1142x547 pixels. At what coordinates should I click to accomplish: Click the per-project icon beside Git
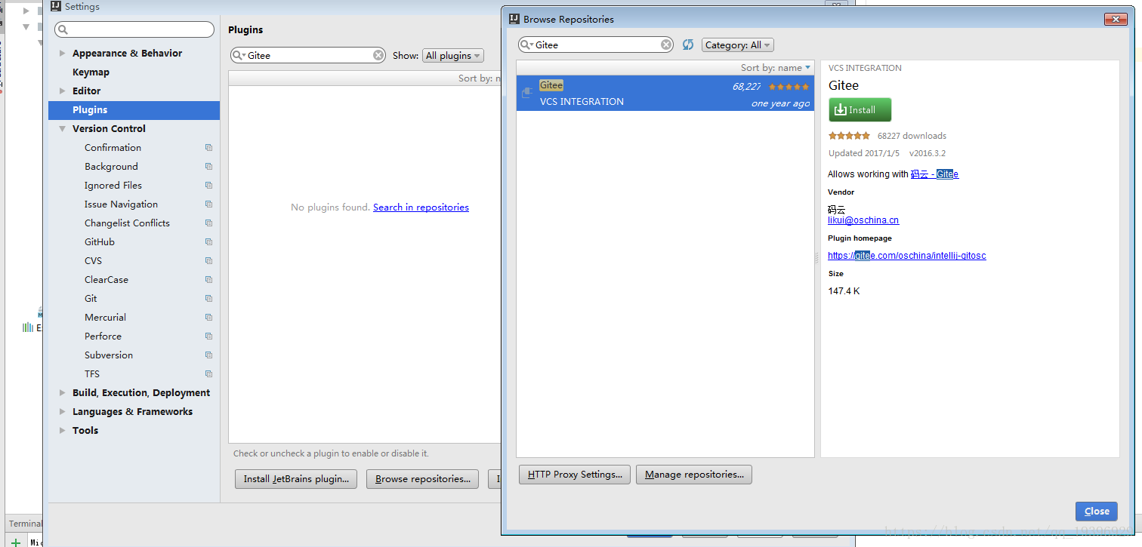tap(208, 299)
